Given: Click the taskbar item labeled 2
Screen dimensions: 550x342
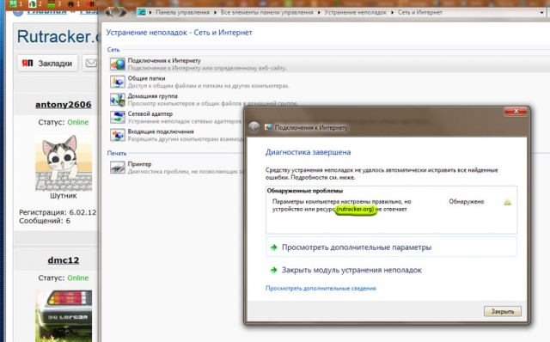Looking at the screenshot, I should (35, 3).
